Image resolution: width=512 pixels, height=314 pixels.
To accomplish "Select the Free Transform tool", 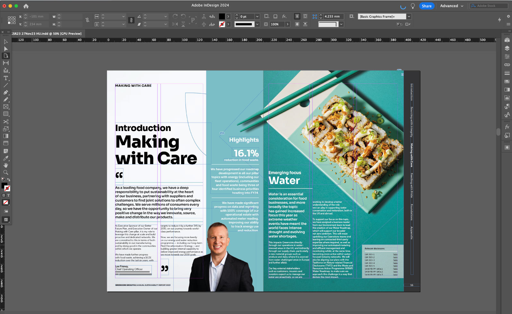I will [6, 129].
